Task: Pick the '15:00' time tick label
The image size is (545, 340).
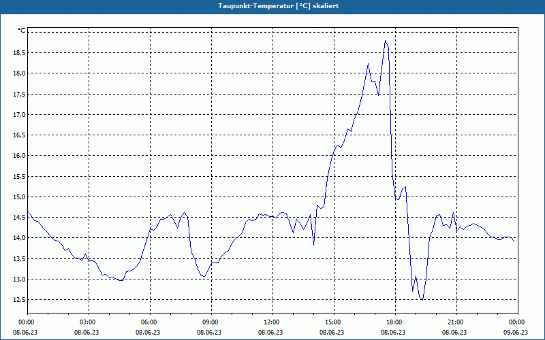Action: pos(334,322)
